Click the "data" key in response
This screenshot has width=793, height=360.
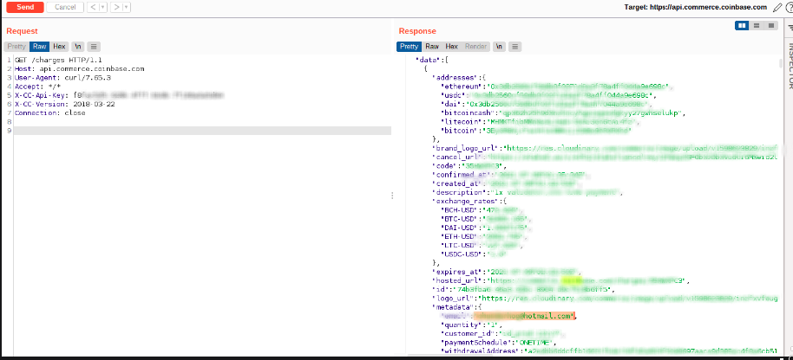coord(426,60)
